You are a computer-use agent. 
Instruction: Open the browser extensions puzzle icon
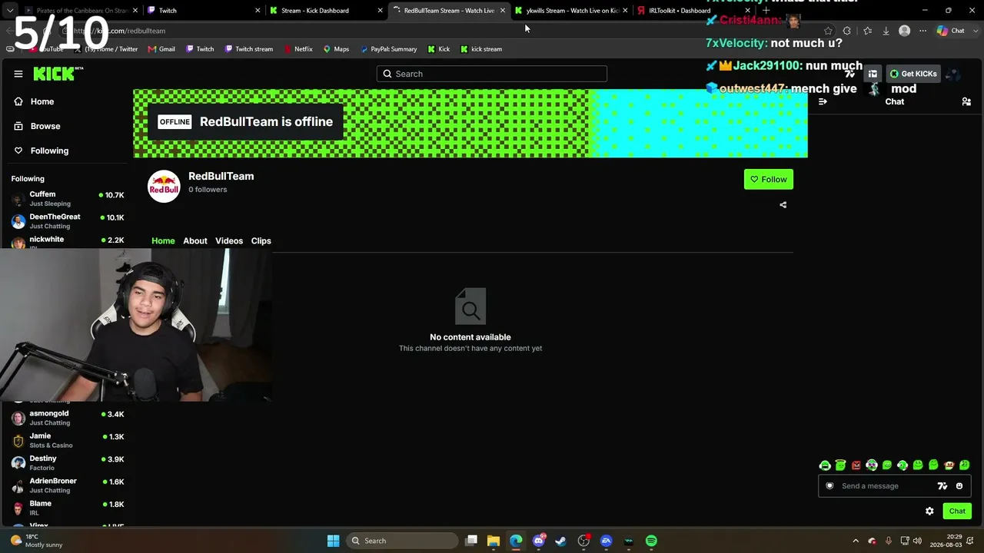[x=847, y=31]
